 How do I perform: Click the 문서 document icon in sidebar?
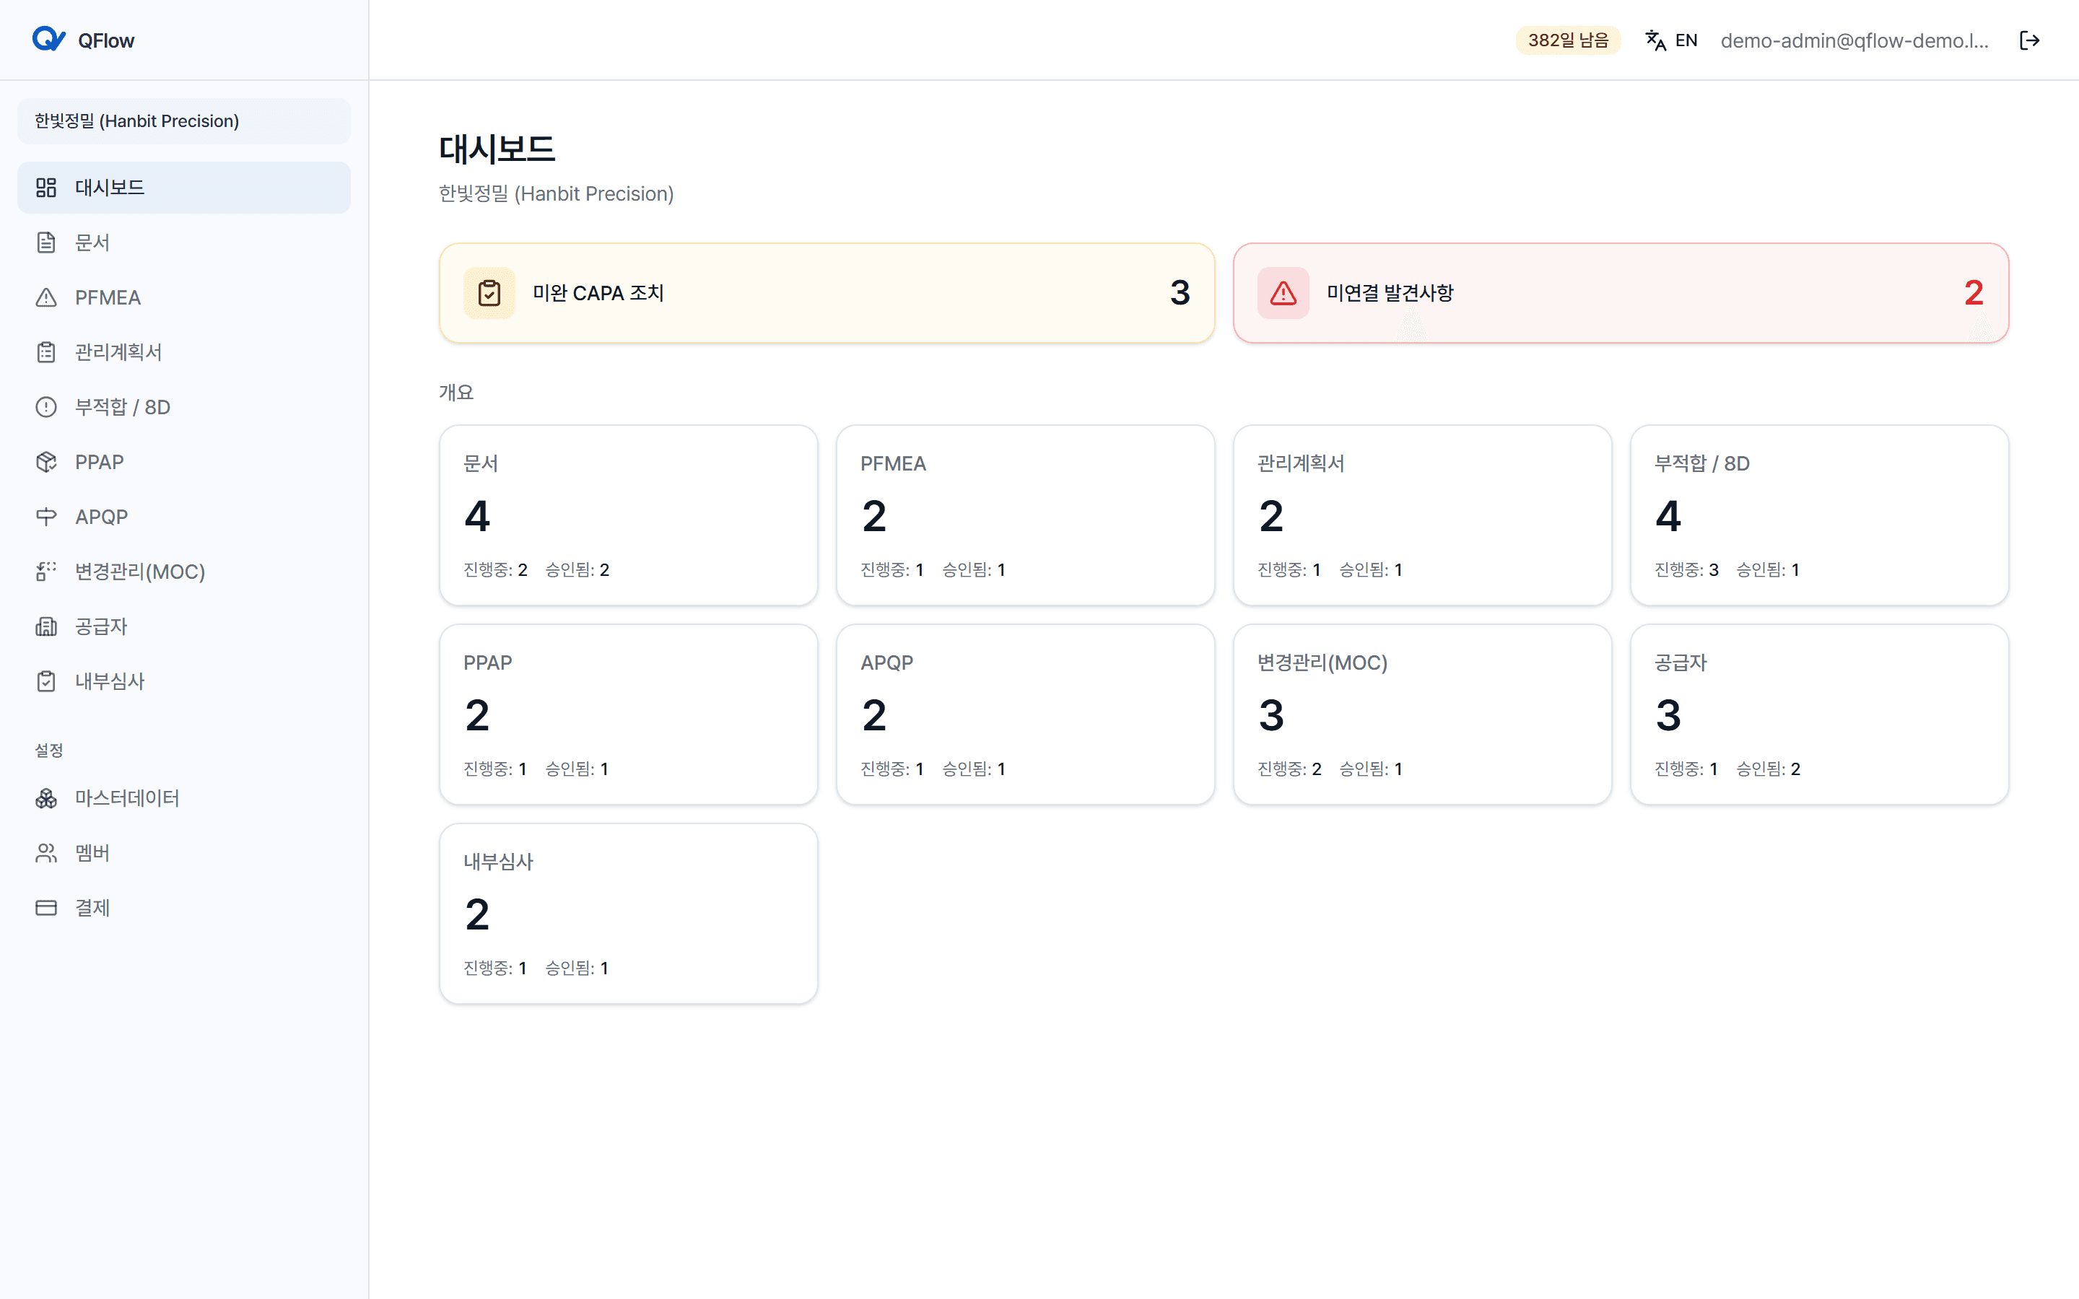tap(46, 242)
